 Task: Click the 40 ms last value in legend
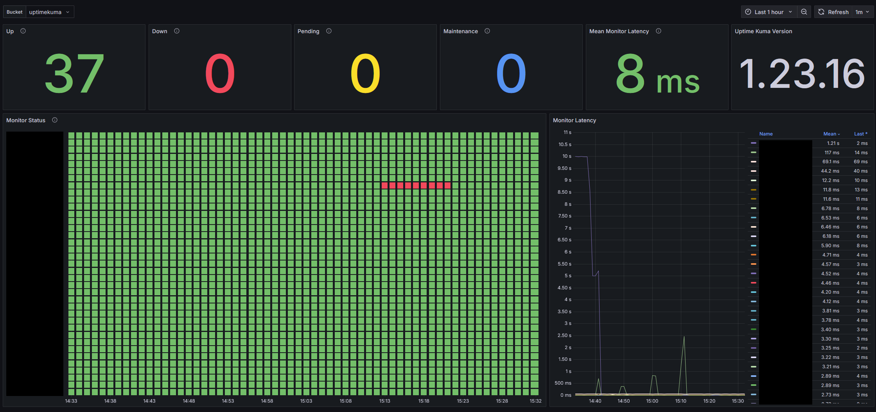tap(860, 171)
